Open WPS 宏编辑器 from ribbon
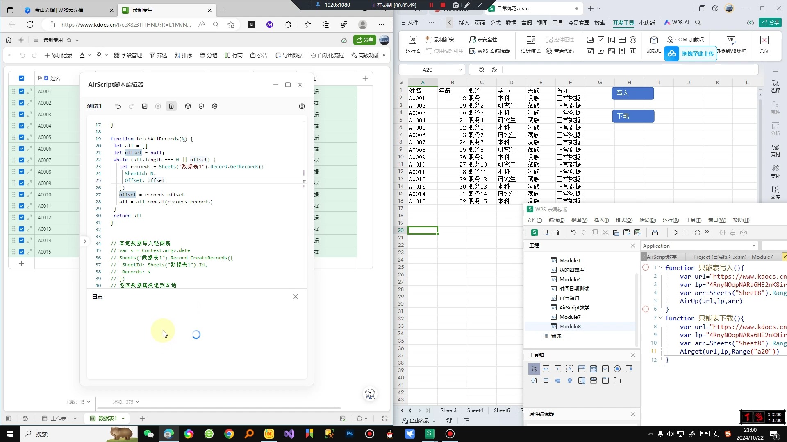The image size is (787, 442). click(x=489, y=51)
